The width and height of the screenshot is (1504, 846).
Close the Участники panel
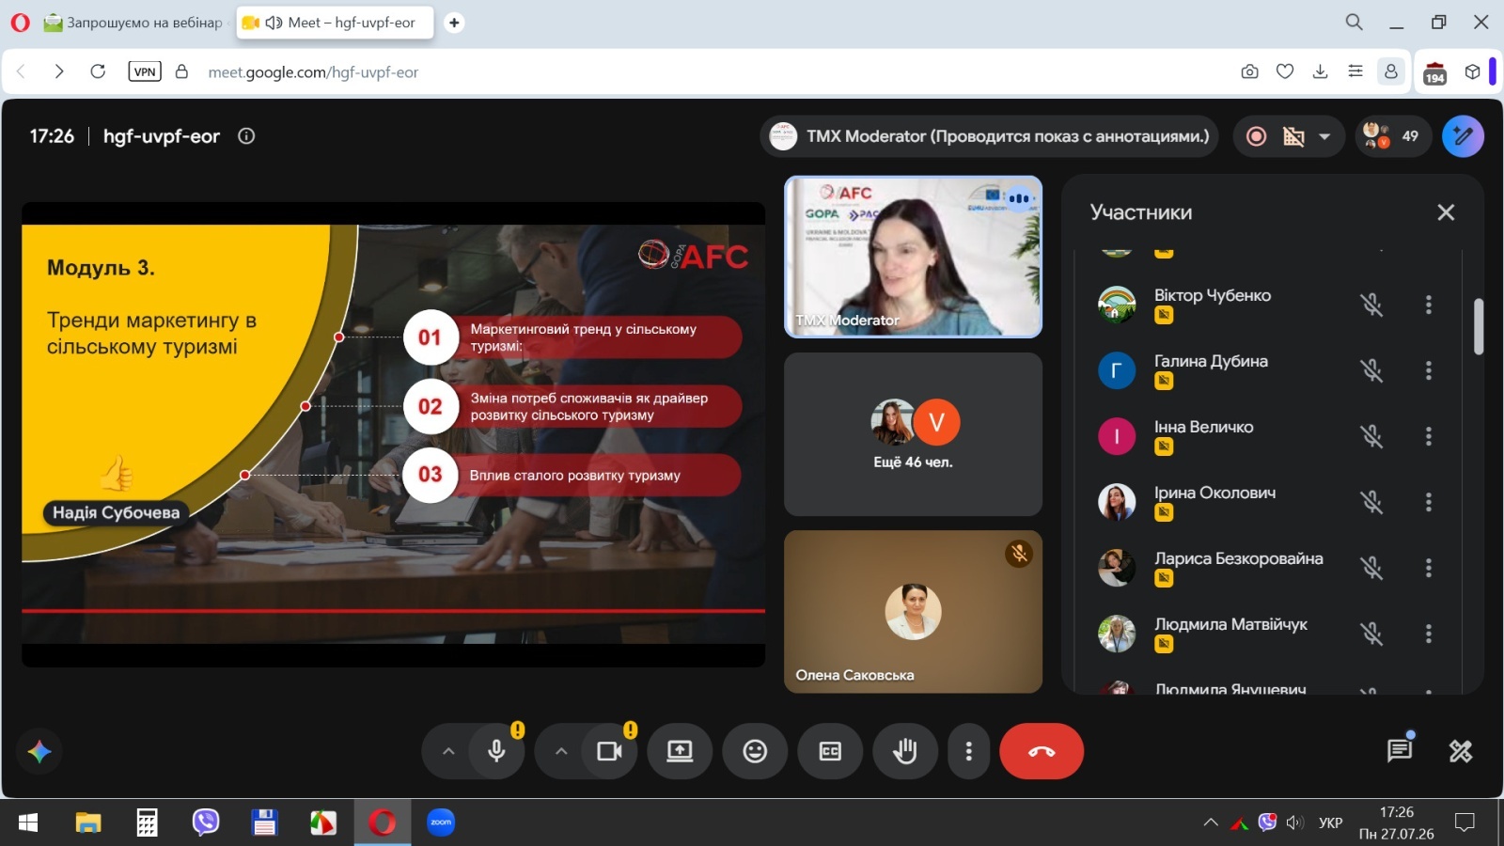point(1446,212)
